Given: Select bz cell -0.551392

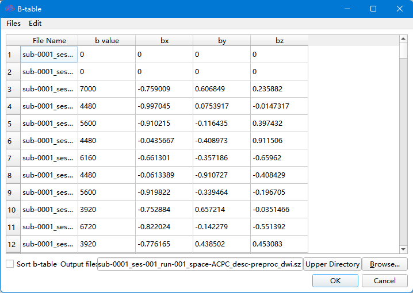Looking at the screenshot, I should point(279,227).
